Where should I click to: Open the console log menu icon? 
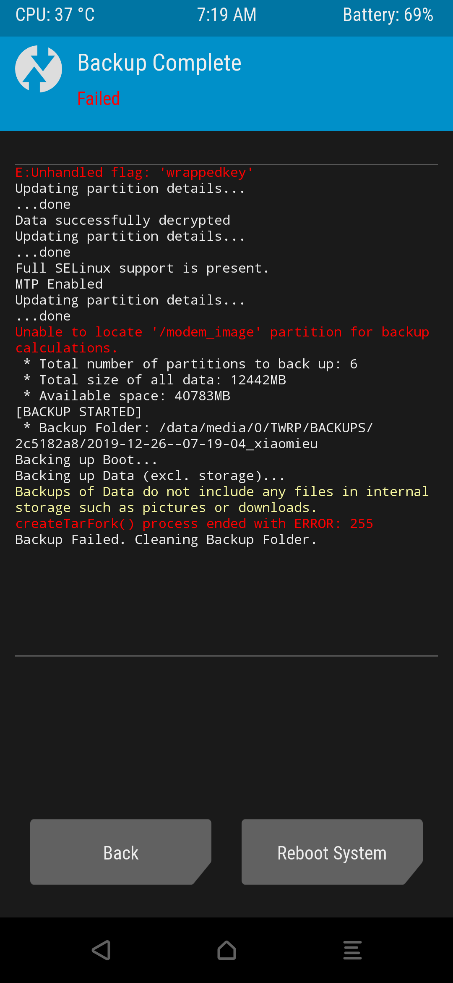[352, 950]
